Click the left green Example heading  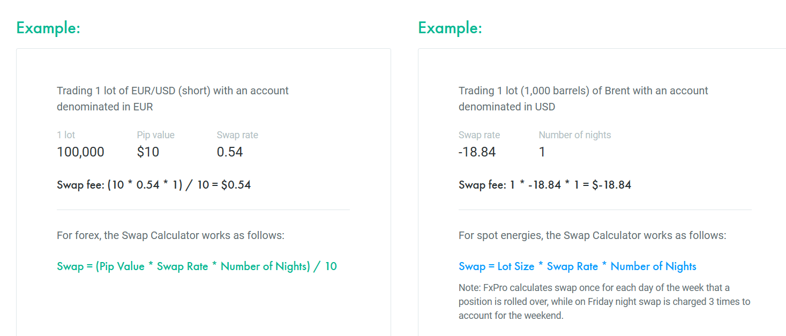pyautogui.click(x=48, y=28)
